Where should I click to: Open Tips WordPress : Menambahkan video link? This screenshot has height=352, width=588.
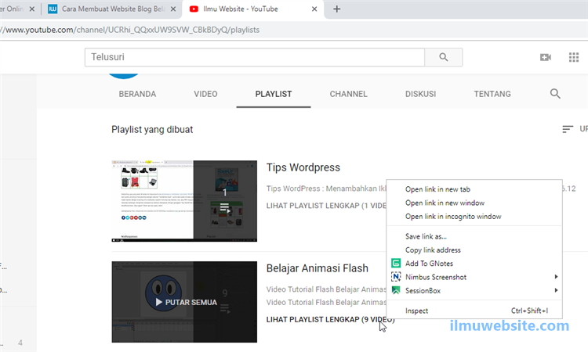[x=326, y=189]
